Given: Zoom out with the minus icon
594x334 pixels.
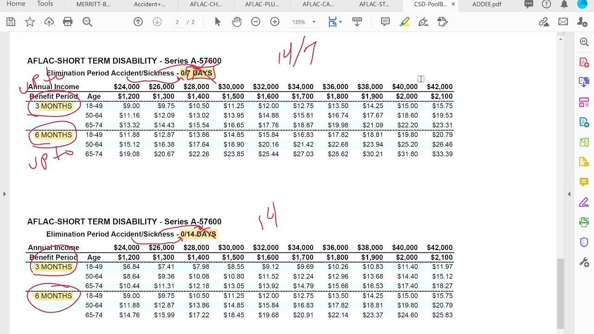Looking at the screenshot, I should click(x=256, y=22).
